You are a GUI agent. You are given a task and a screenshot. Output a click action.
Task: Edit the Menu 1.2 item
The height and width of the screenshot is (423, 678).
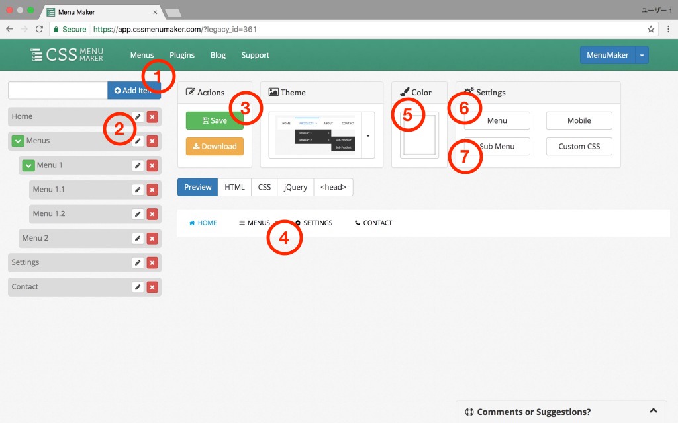coord(138,214)
